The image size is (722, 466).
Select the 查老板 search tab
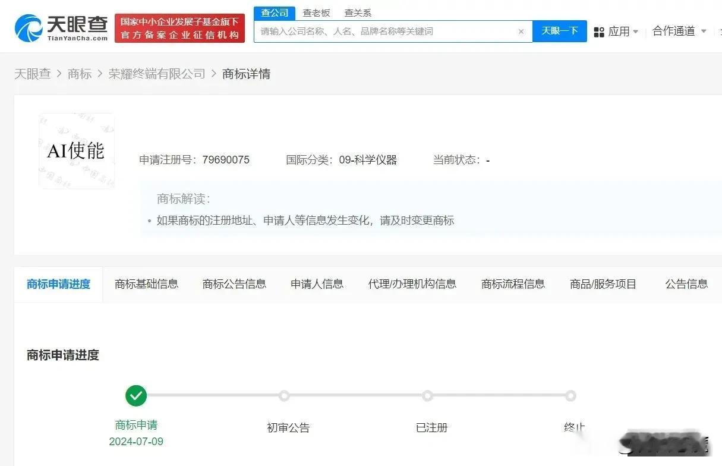coord(316,12)
